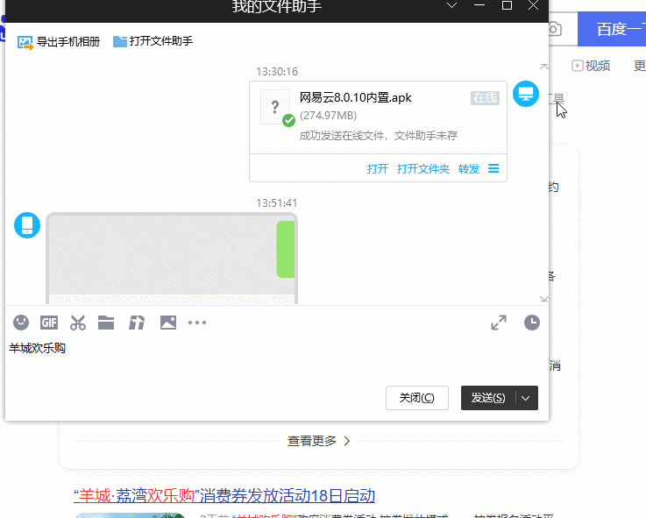Click the chat scrollbar up arrow

(544, 67)
